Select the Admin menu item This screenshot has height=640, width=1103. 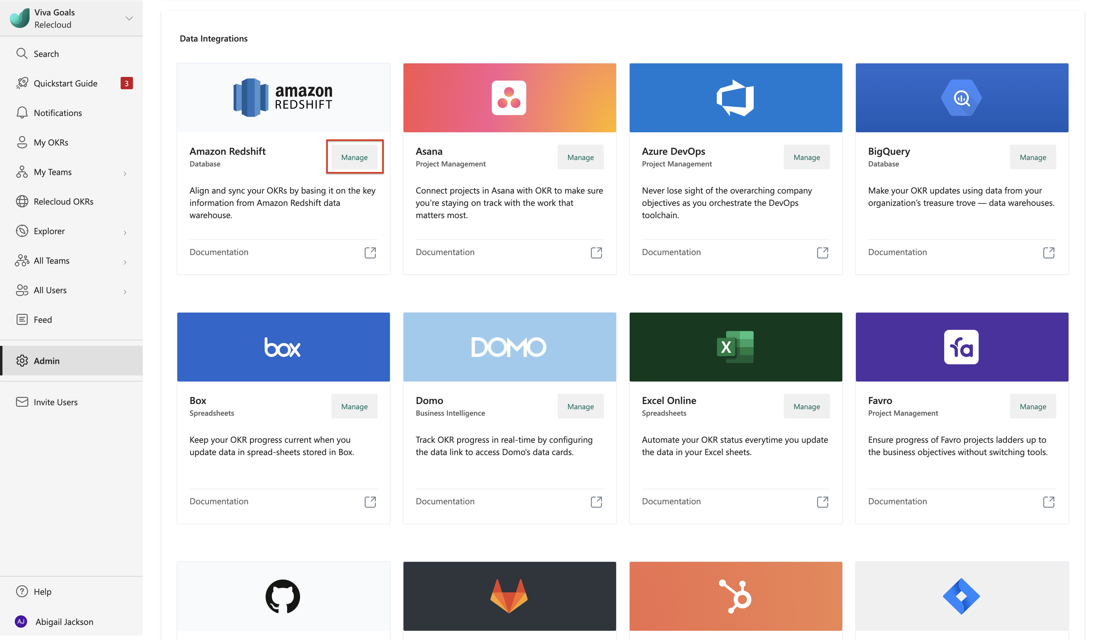click(x=46, y=361)
